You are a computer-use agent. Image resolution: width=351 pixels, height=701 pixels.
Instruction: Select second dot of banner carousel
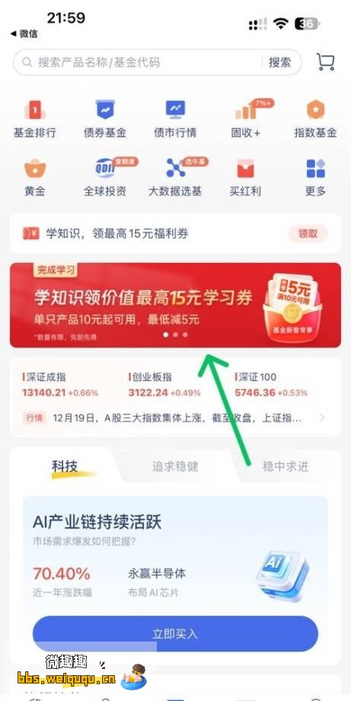[x=175, y=334]
